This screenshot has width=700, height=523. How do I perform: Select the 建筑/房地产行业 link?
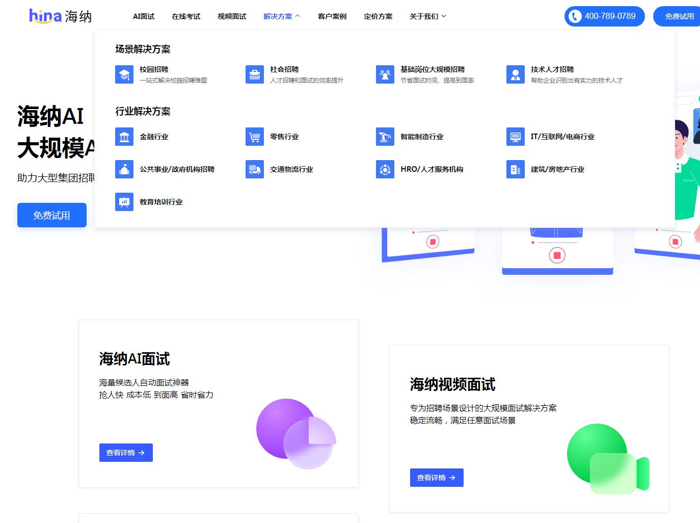click(557, 169)
